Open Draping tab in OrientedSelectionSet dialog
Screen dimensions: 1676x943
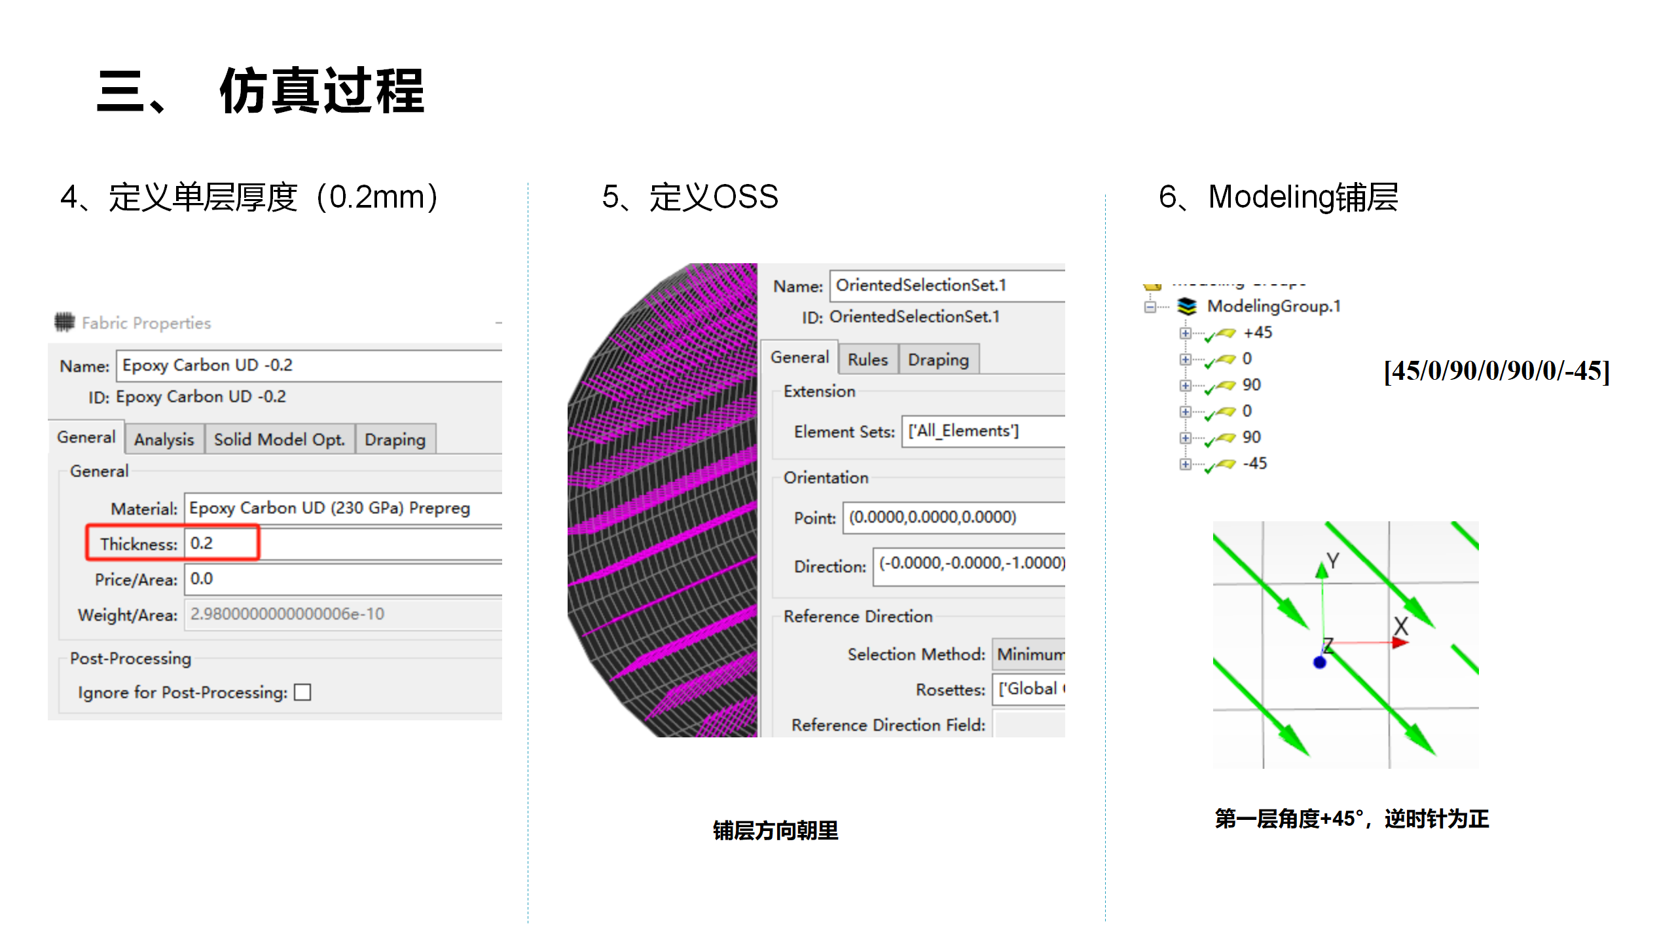[x=939, y=359]
